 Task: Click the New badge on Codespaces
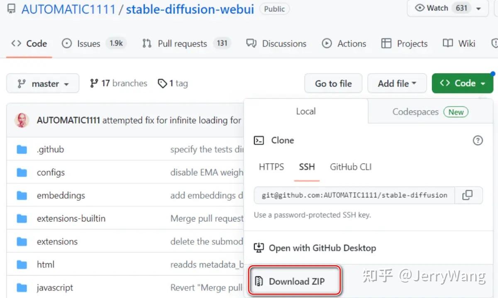pos(456,112)
